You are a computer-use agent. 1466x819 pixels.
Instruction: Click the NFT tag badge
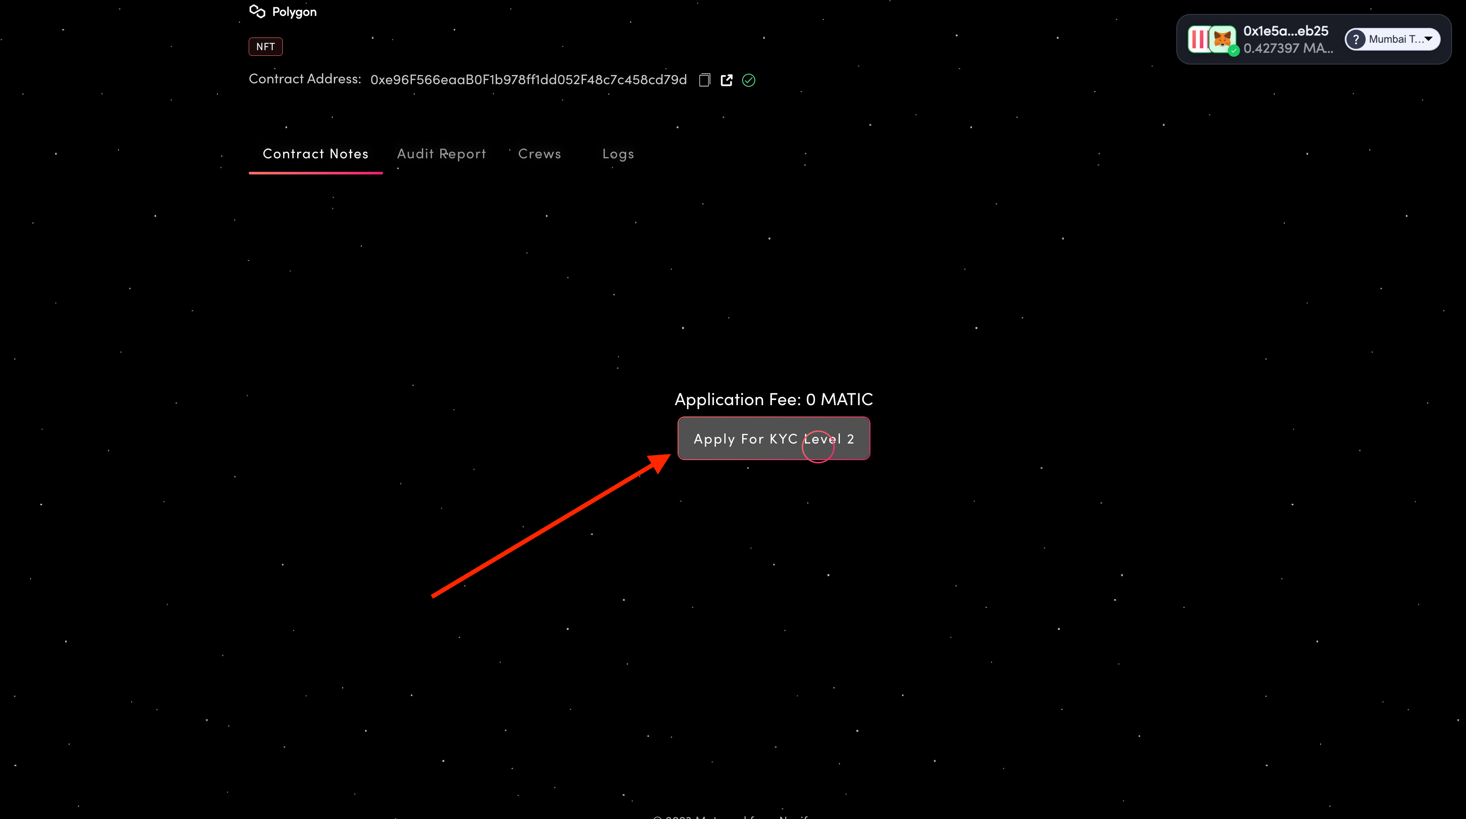coord(265,47)
